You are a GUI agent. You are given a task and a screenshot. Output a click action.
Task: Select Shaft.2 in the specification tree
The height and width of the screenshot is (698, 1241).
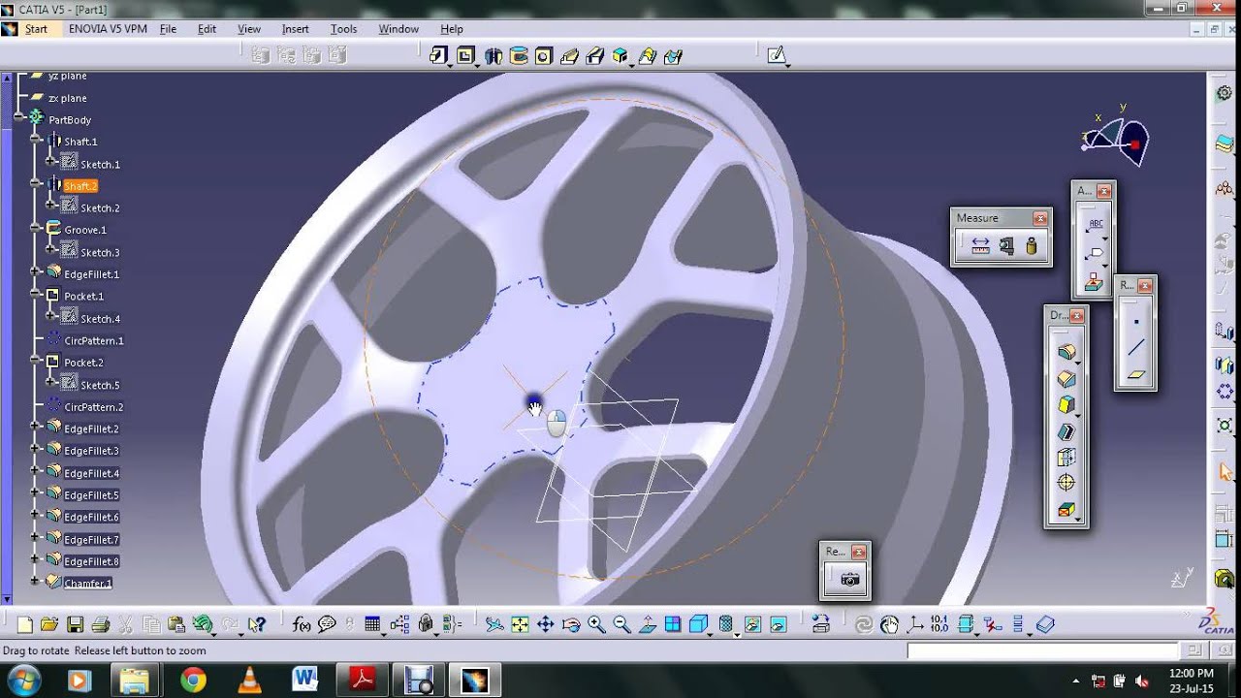click(80, 186)
